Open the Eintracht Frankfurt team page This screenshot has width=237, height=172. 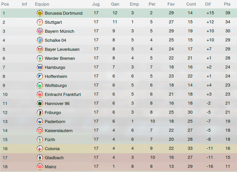tap(63, 94)
